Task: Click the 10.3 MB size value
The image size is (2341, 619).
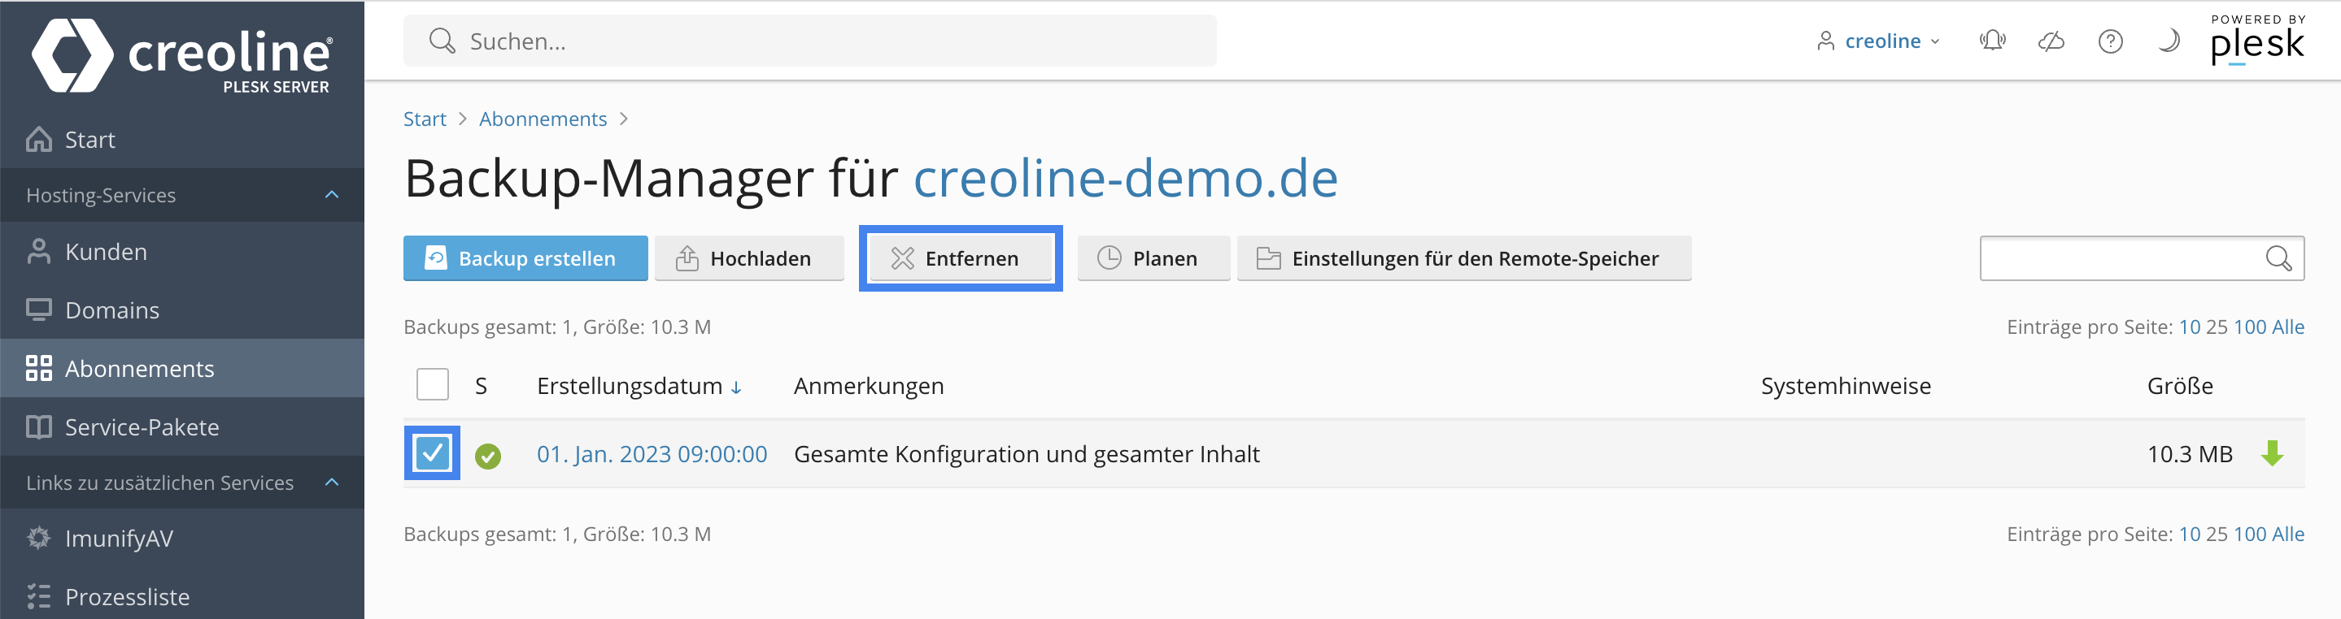Action: coord(2189,454)
